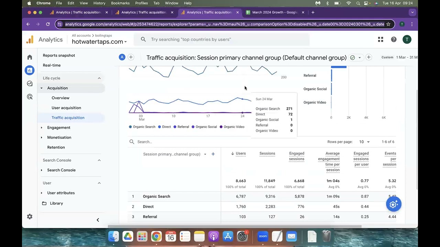Open the Advertising sidebar icon
The width and height of the screenshot is (440, 247).
pyautogui.click(x=30, y=97)
